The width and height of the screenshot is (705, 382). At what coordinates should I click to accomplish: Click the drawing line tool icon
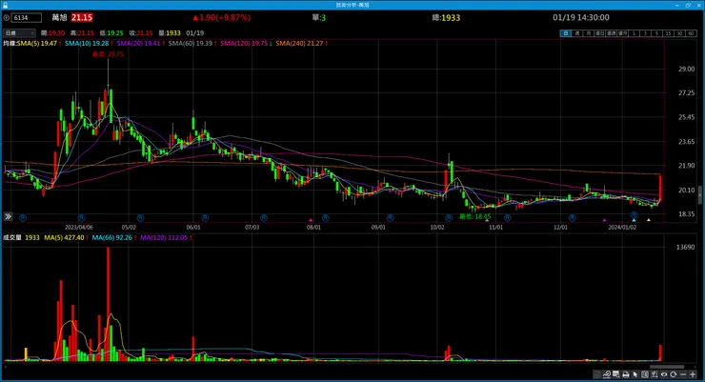click(607, 374)
